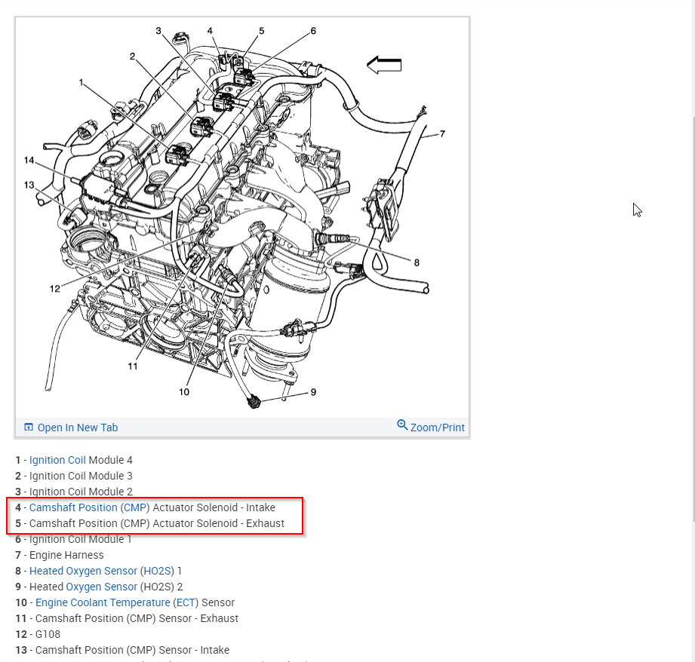The height and width of the screenshot is (662, 695).
Task: Click callout number 8 in the diagram
Action: coord(417,262)
